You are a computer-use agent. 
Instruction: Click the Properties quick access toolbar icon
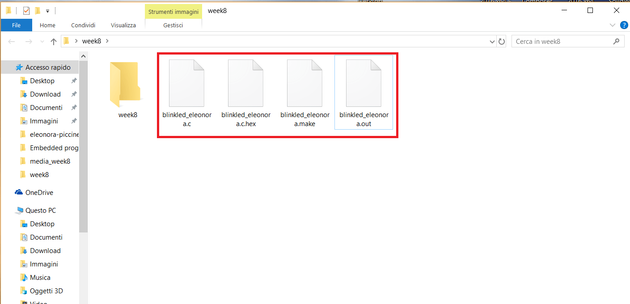click(26, 11)
